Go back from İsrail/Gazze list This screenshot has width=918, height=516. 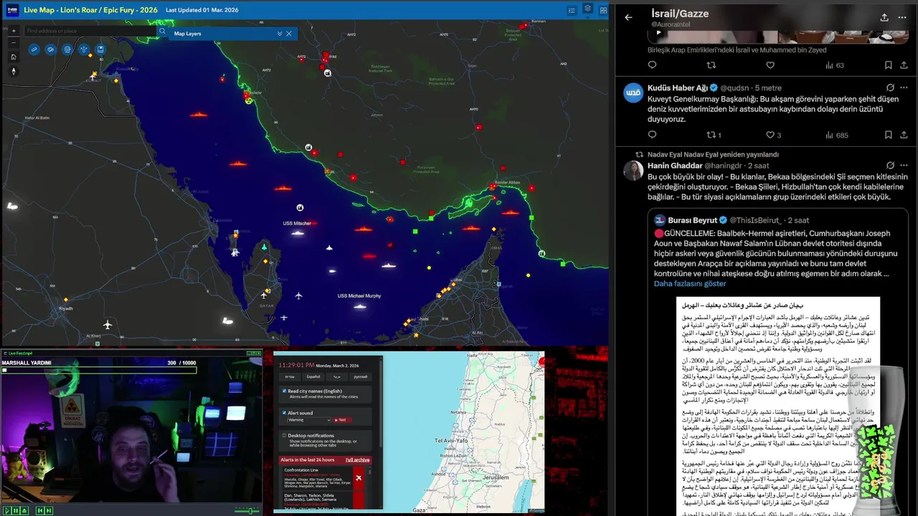coord(629,18)
